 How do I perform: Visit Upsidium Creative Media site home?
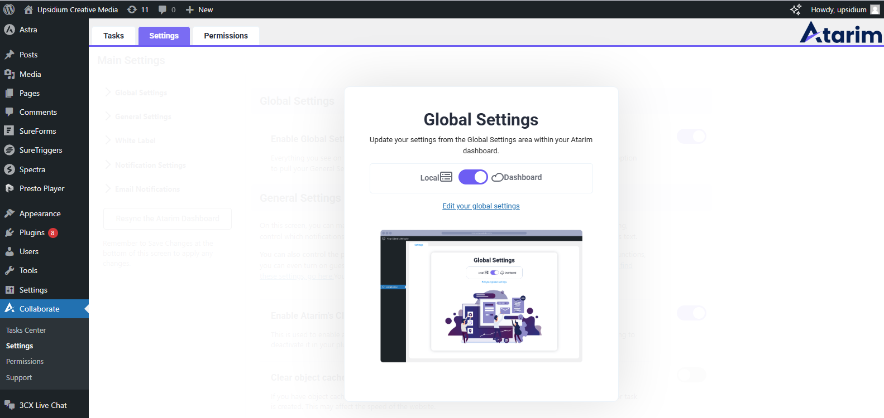coord(71,9)
